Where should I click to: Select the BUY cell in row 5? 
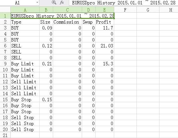pyautogui.click(x=25, y=40)
